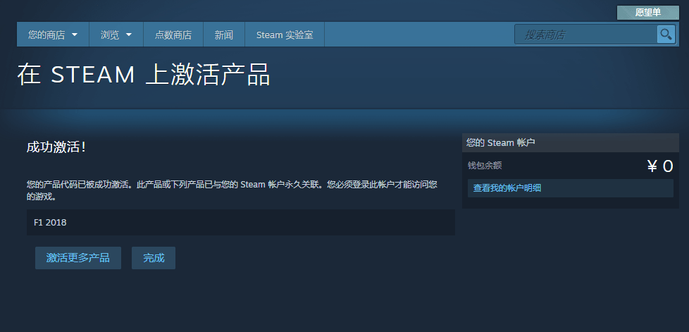689x332 pixels.
Task: Click the 在 STEAM 上激活产品 page title
Action: tap(144, 75)
